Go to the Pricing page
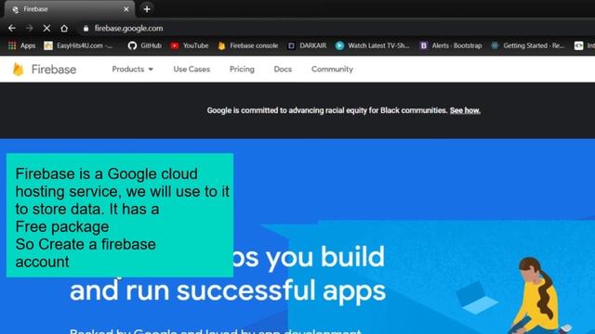Viewport: 595px width, 334px height. point(242,70)
